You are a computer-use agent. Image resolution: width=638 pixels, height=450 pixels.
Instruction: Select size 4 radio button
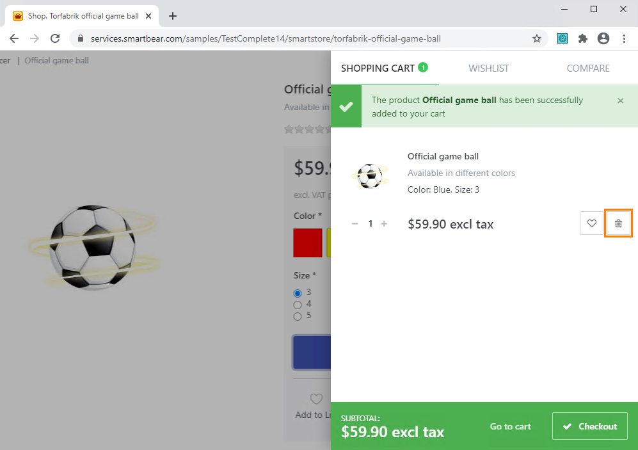tap(297, 304)
